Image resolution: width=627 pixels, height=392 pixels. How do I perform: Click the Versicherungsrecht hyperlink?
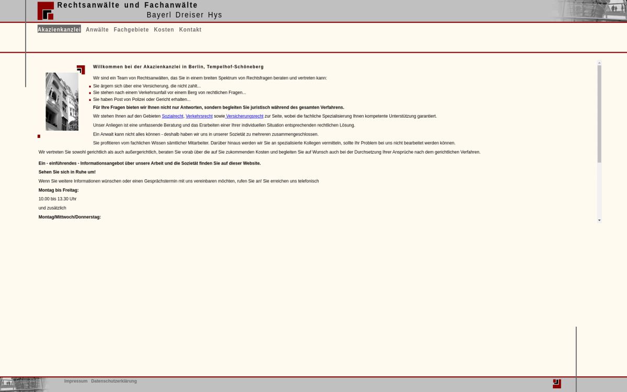[245, 116]
